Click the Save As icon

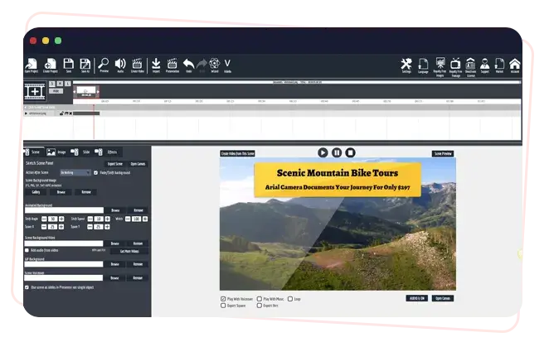click(85, 65)
